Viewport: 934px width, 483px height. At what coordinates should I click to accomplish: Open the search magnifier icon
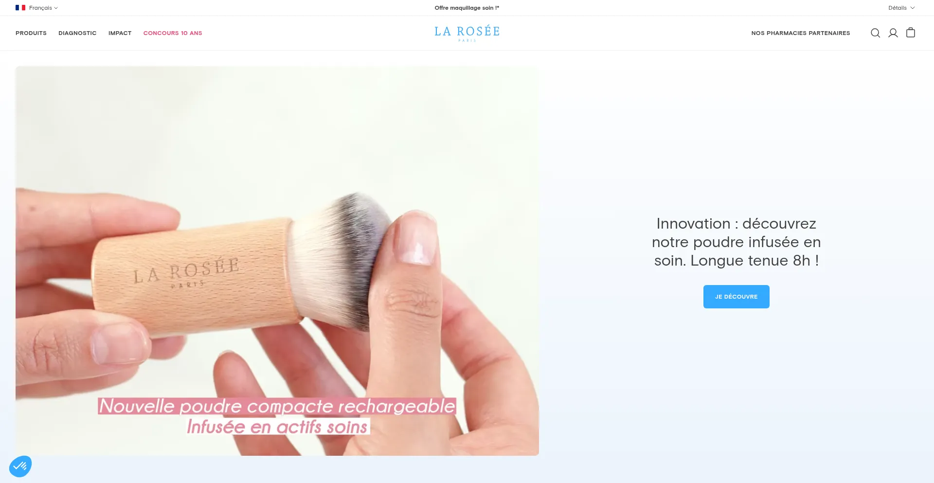tap(875, 33)
